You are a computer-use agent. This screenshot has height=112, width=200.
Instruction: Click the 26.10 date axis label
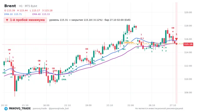click(152, 105)
